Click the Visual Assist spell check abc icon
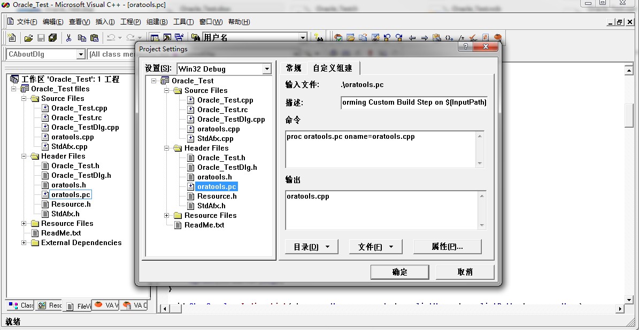The height and width of the screenshot is (330, 639). (x=473, y=38)
